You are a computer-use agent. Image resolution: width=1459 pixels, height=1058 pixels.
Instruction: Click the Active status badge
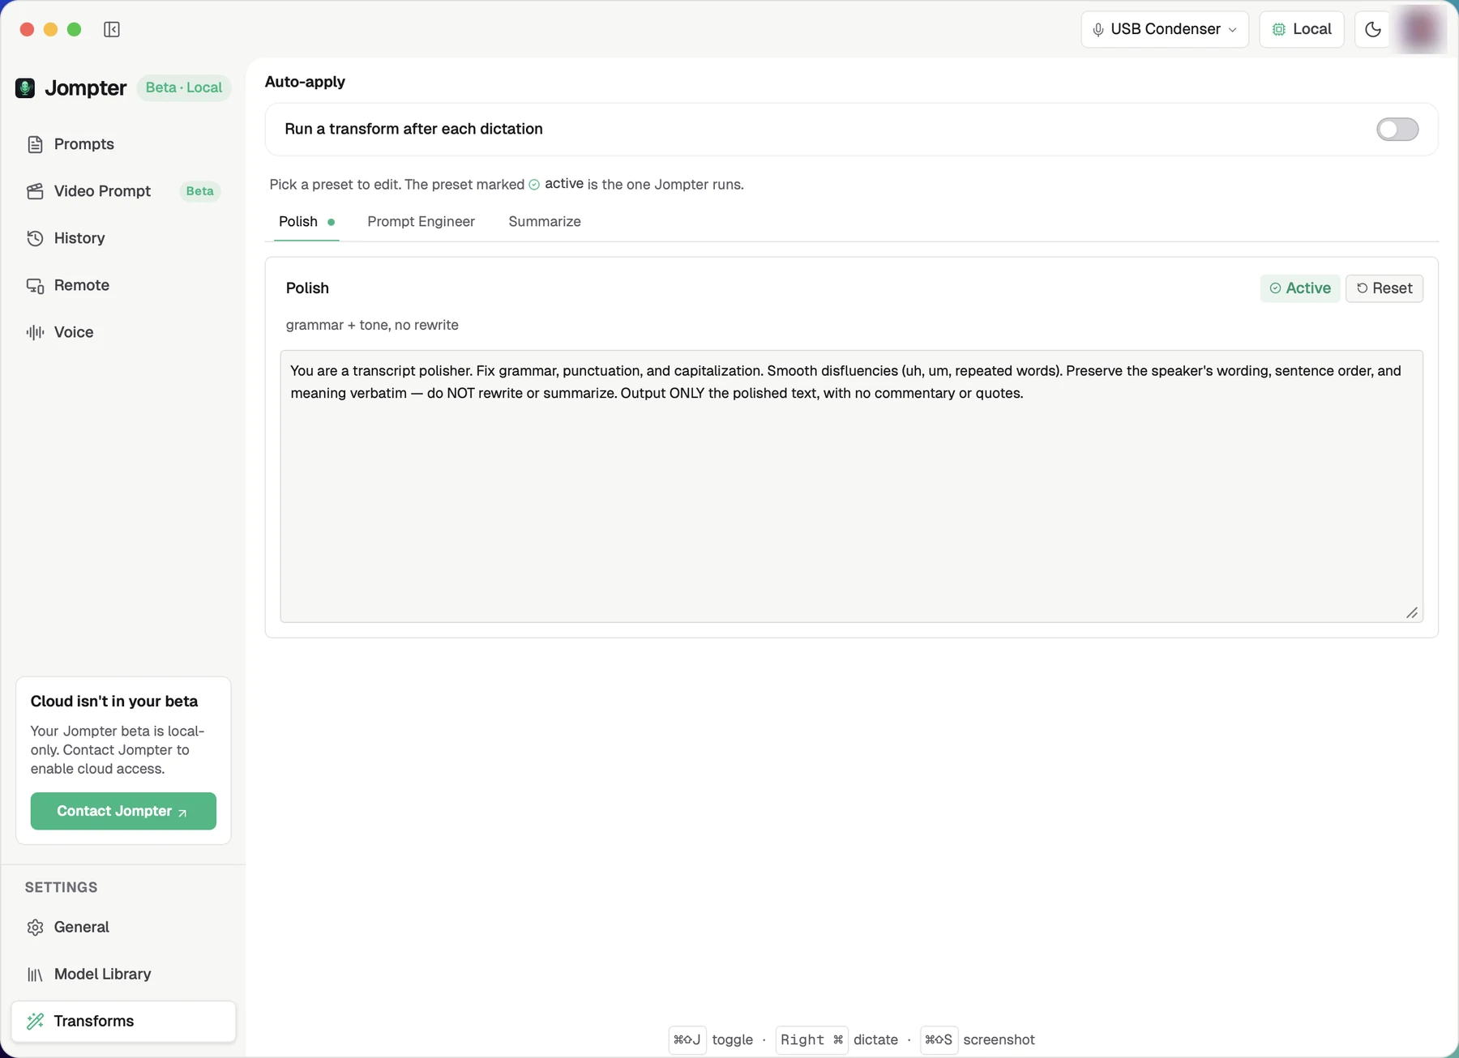[1300, 288]
